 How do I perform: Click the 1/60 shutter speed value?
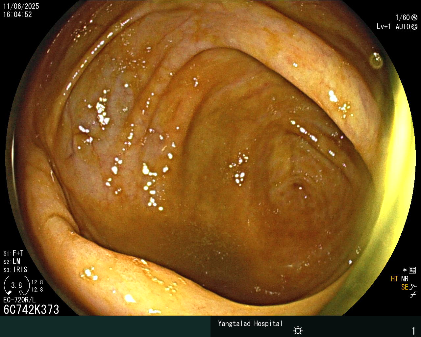tap(403, 17)
